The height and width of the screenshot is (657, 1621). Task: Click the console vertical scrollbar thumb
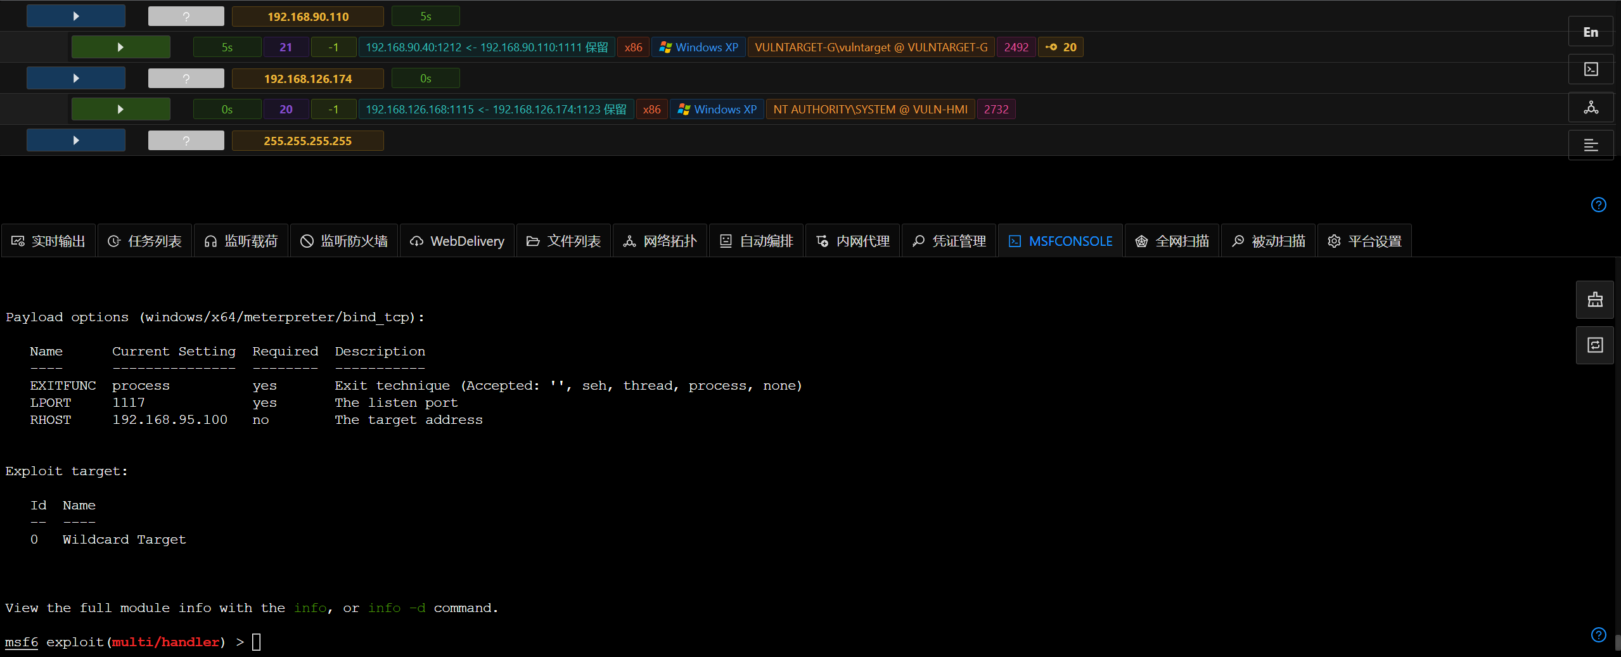pos(1618,642)
